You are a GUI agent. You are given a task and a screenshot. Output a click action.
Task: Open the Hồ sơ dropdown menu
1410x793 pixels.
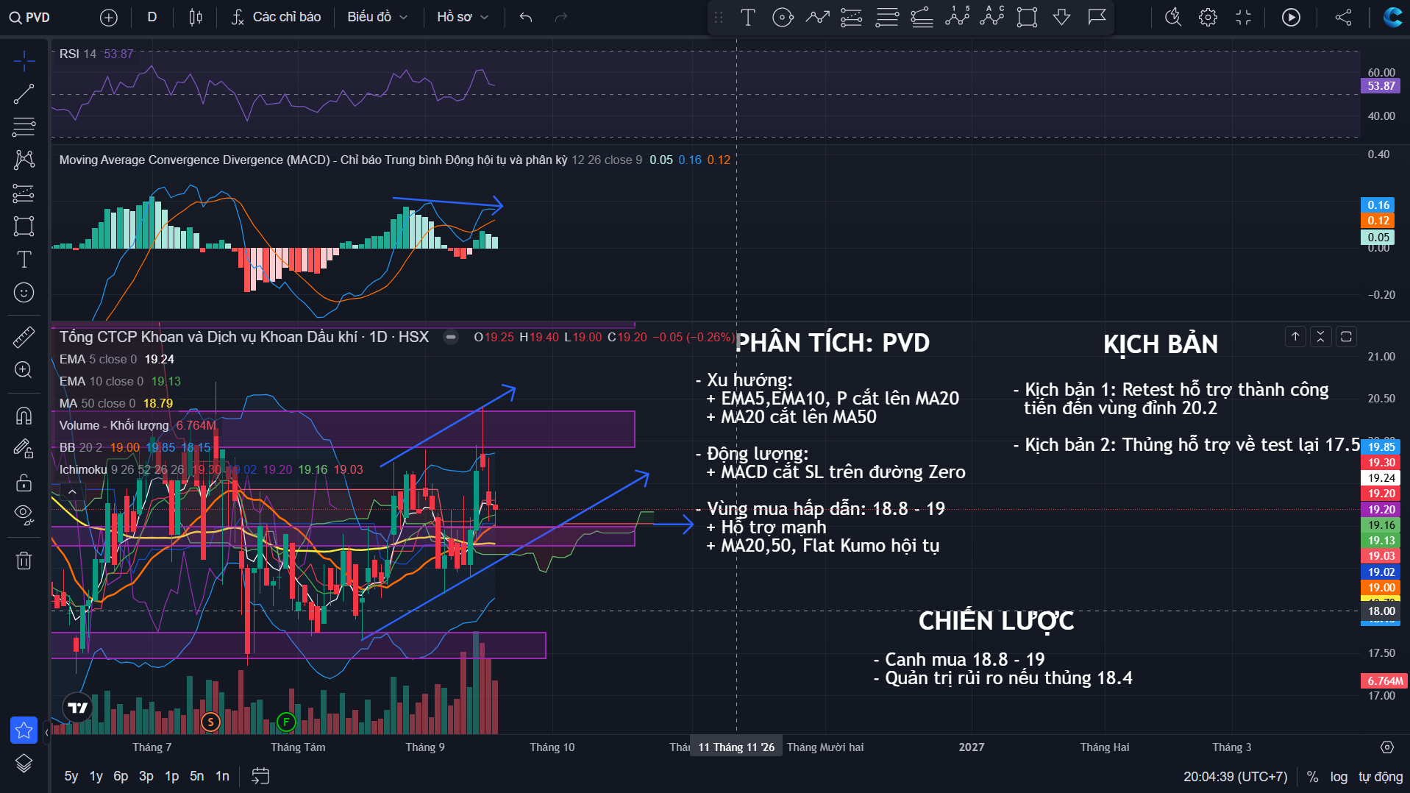(463, 17)
